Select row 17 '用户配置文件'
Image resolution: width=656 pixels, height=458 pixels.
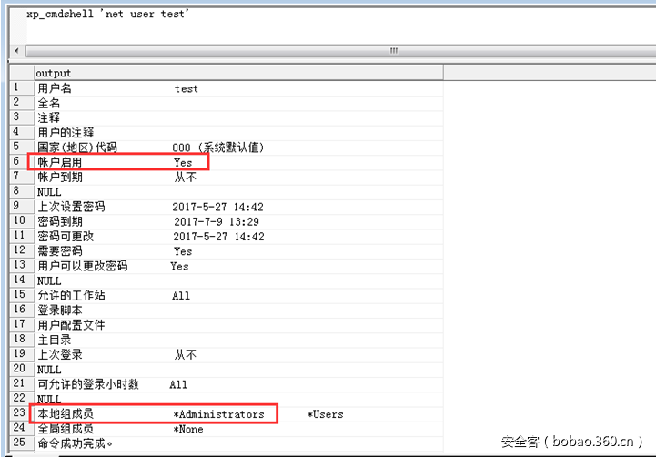coord(238,325)
